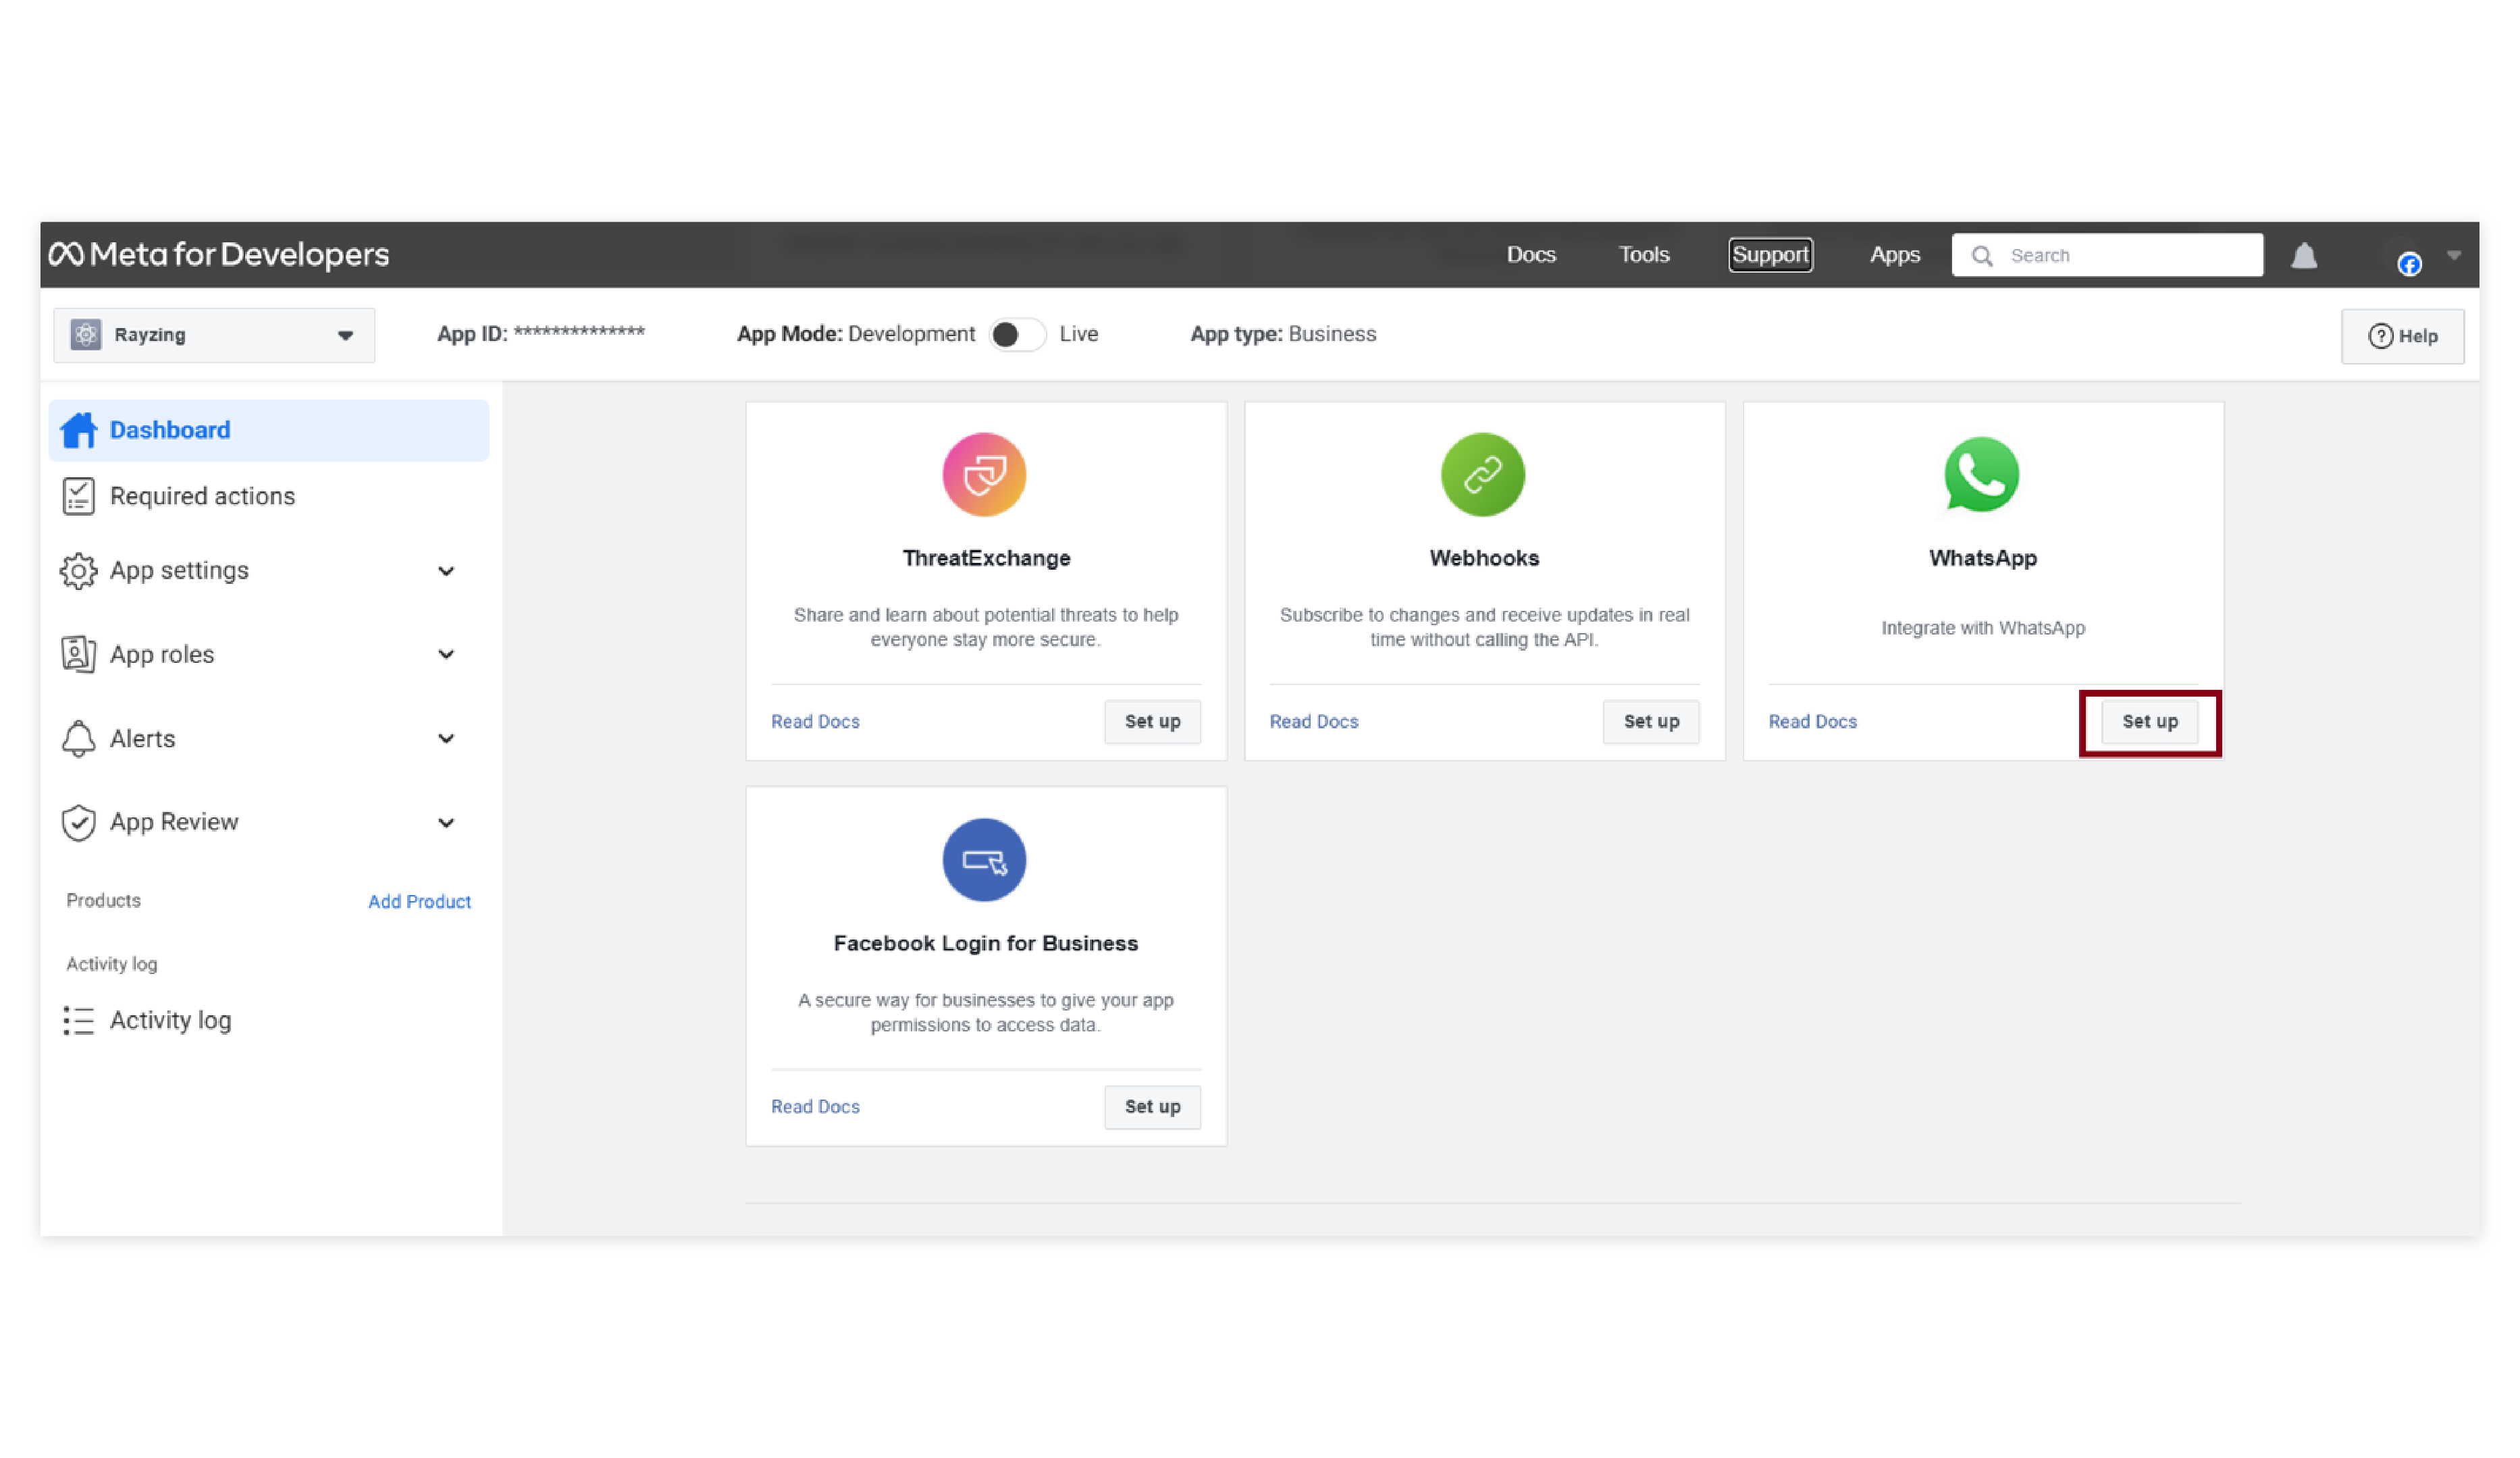Image resolution: width=2520 pixels, height=1458 pixels.
Task: Click the WhatsApp product icon
Action: (x=1981, y=475)
